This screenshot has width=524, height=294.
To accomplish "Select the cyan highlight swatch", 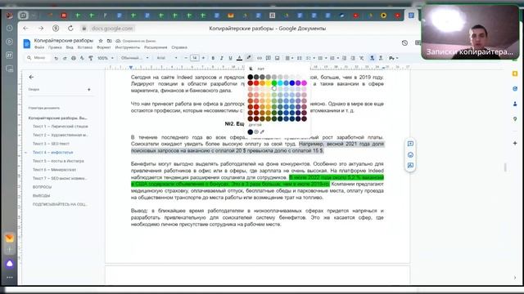I will point(280,83).
